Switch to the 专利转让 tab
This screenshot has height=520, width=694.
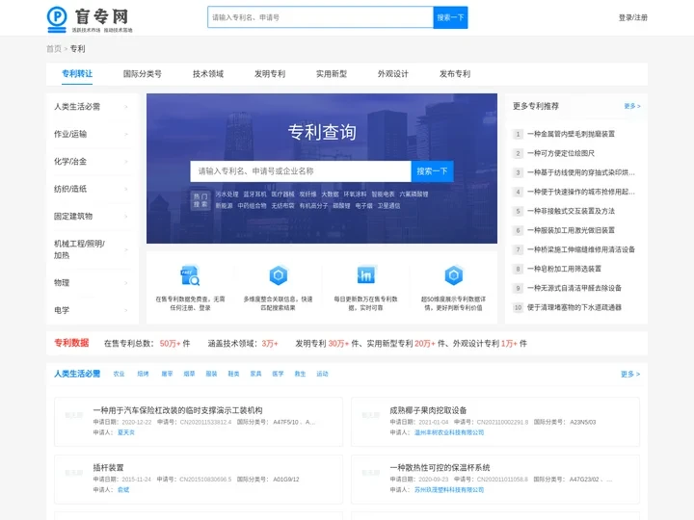click(x=77, y=74)
